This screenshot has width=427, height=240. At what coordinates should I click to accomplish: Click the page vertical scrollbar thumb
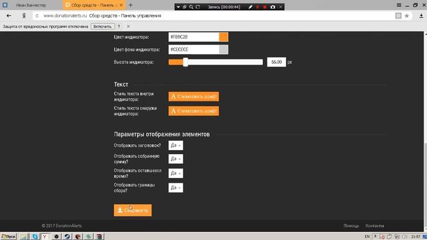(425, 181)
